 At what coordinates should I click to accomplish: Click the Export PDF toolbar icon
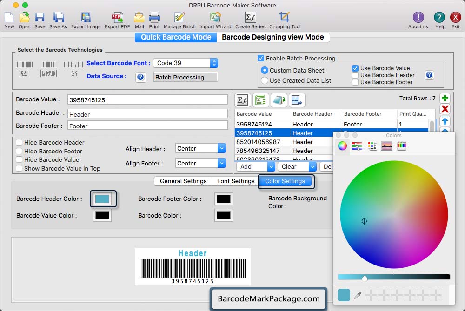pyautogui.click(x=117, y=18)
